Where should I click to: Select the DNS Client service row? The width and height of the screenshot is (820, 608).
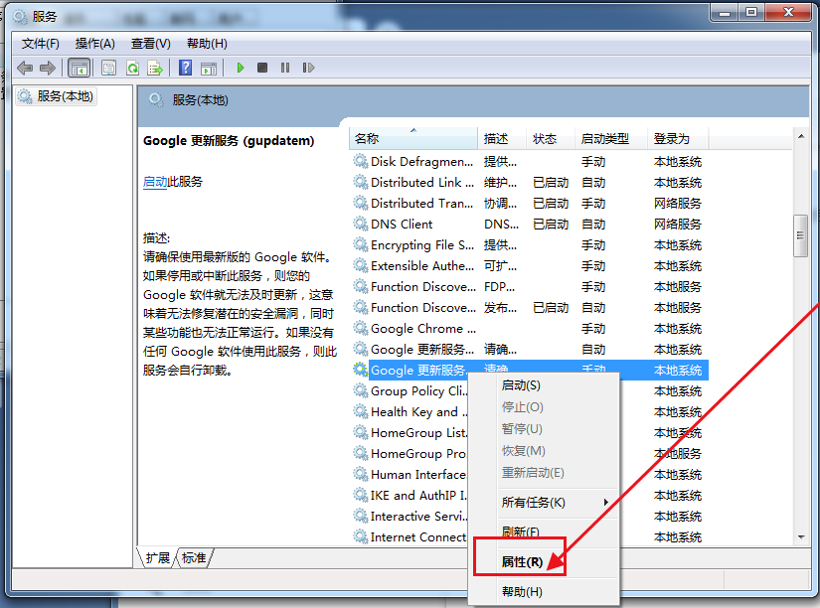[529, 225]
